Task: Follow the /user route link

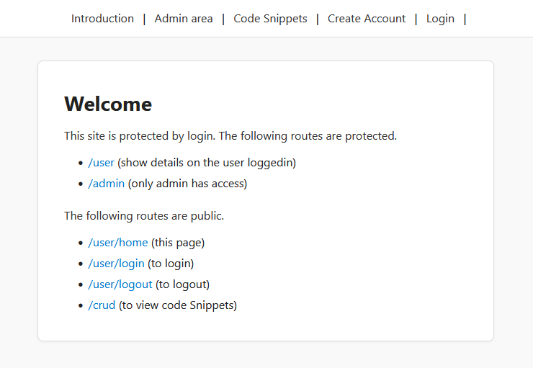Action: coord(101,163)
